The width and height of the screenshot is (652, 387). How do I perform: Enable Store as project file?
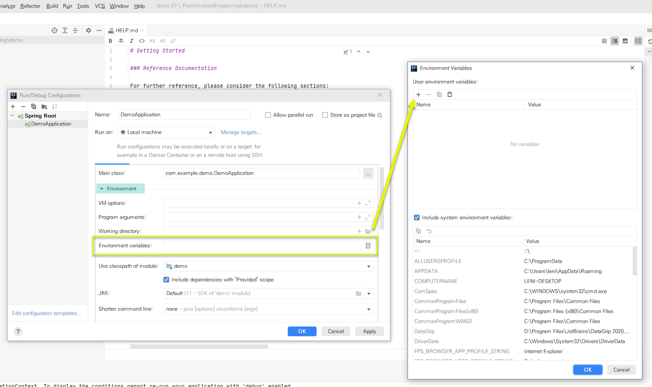325,115
